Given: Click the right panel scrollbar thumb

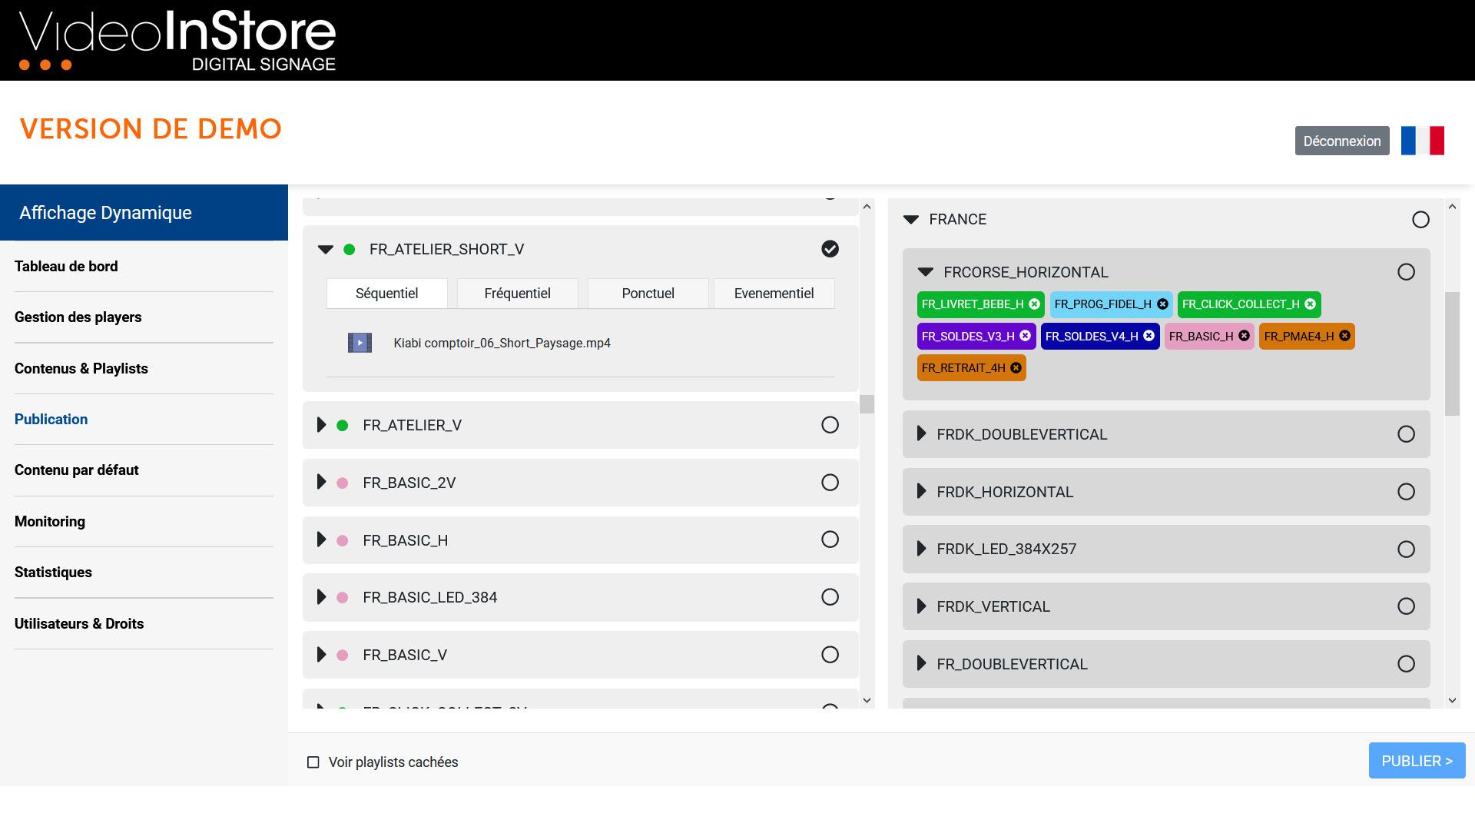Looking at the screenshot, I should coord(1451,354).
